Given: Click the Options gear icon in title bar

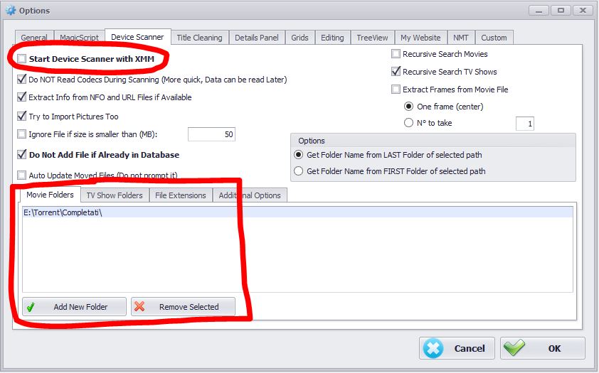Looking at the screenshot, I should click(10, 11).
